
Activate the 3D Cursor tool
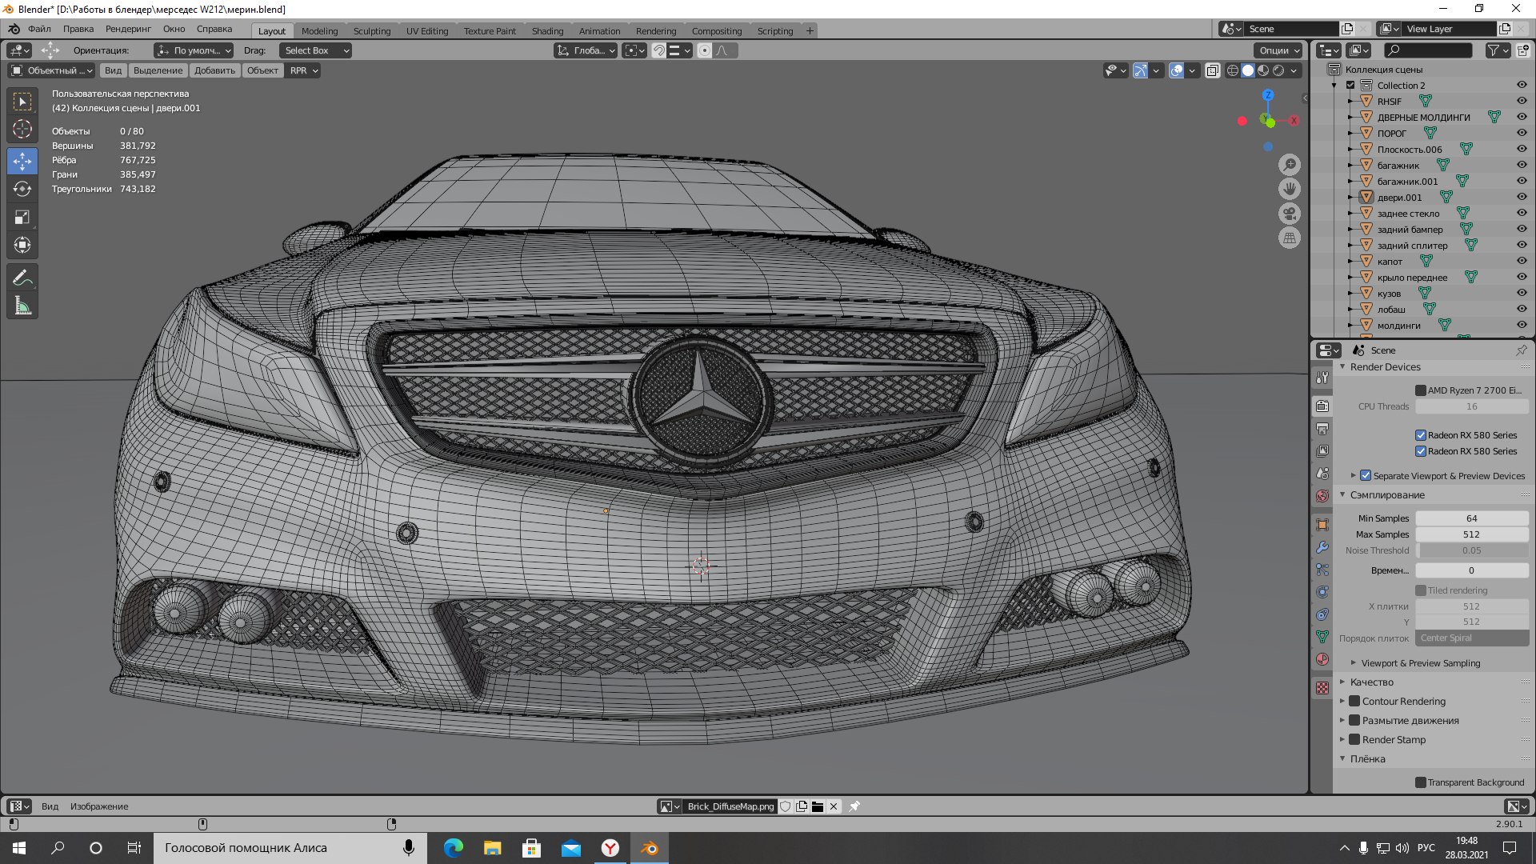(x=22, y=129)
